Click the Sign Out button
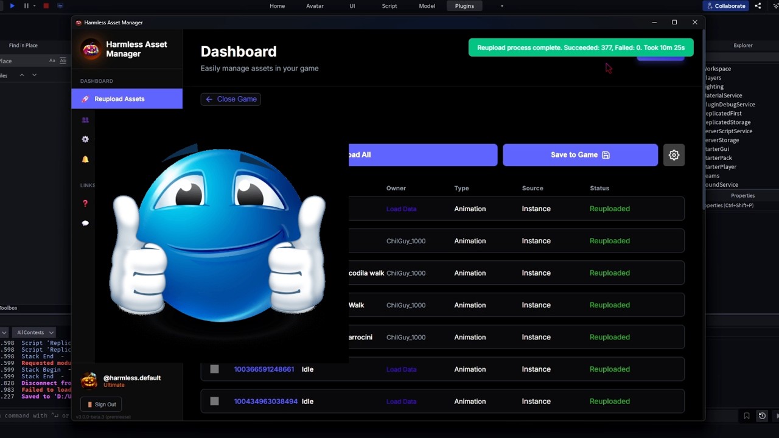This screenshot has width=779, height=438. 101,405
